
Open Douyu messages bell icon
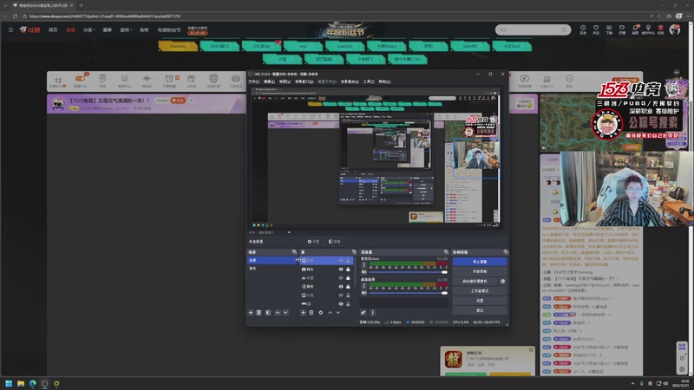(635, 29)
